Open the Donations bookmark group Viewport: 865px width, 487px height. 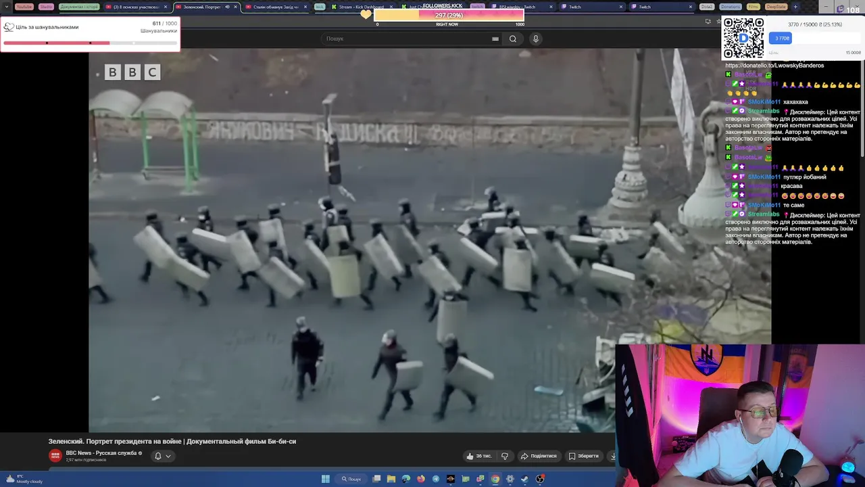[x=730, y=7]
